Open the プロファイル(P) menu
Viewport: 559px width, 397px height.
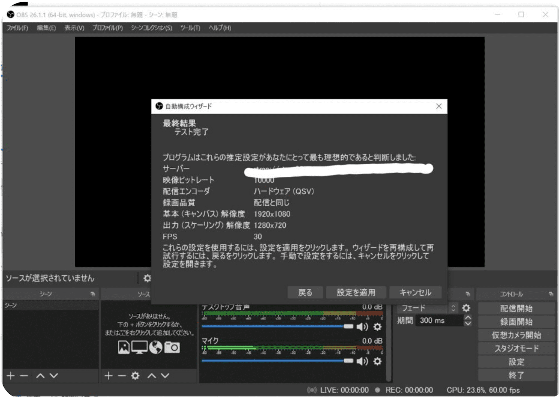click(107, 28)
